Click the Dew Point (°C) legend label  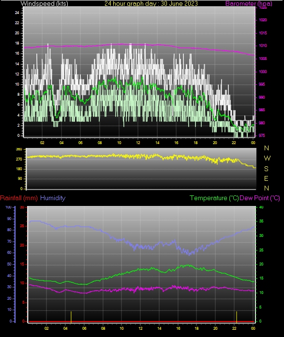point(260,198)
